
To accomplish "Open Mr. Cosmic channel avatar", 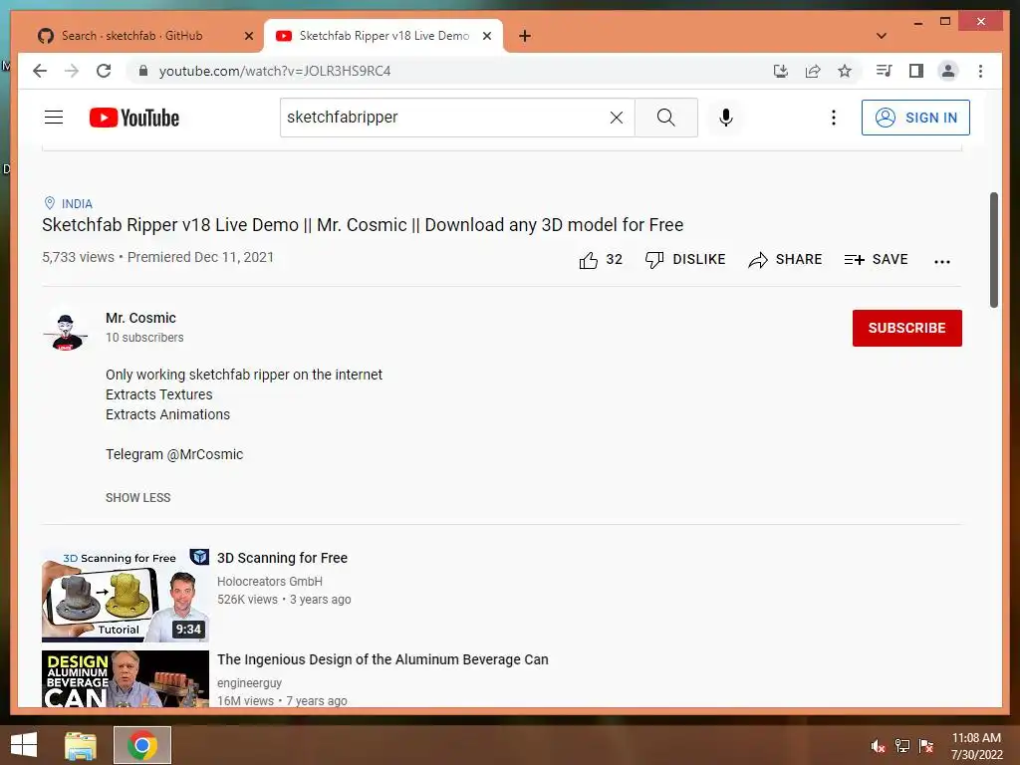I will 65,329.
